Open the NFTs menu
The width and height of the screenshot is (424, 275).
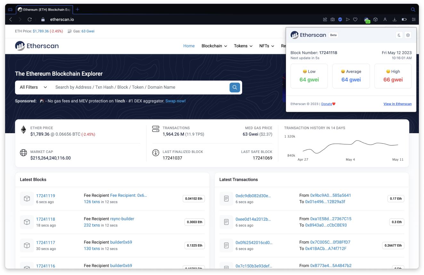pyautogui.click(x=266, y=46)
